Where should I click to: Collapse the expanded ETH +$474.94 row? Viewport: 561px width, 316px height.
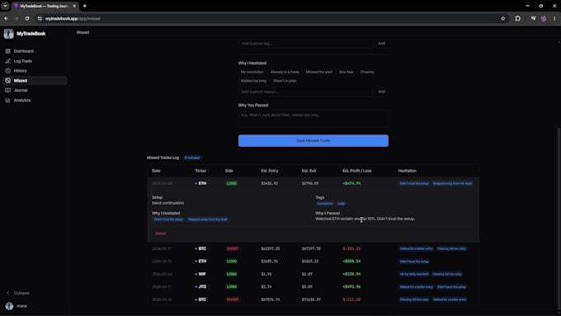coord(313,183)
